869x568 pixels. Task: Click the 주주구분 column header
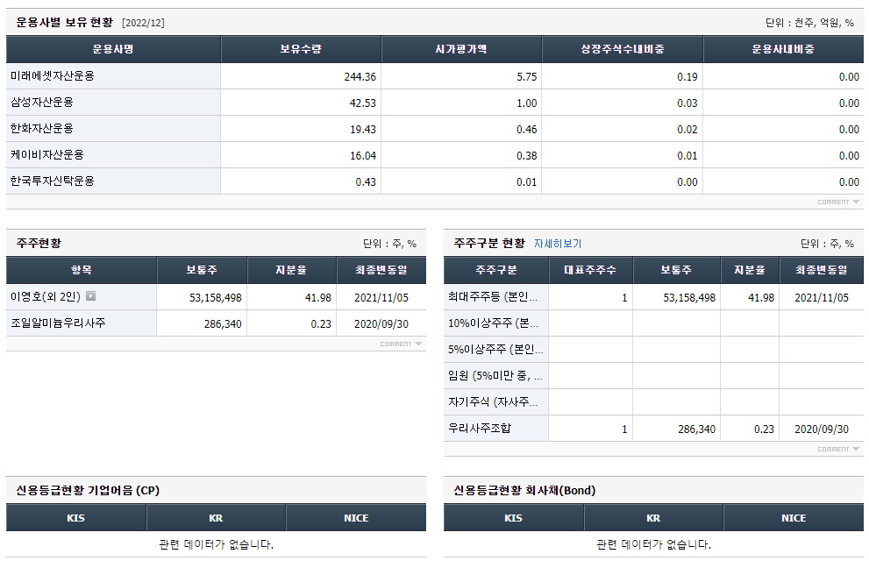[496, 270]
